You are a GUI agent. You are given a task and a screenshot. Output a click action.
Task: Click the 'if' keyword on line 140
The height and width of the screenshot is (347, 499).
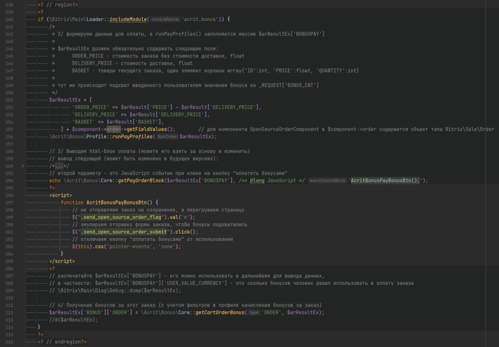40,19
